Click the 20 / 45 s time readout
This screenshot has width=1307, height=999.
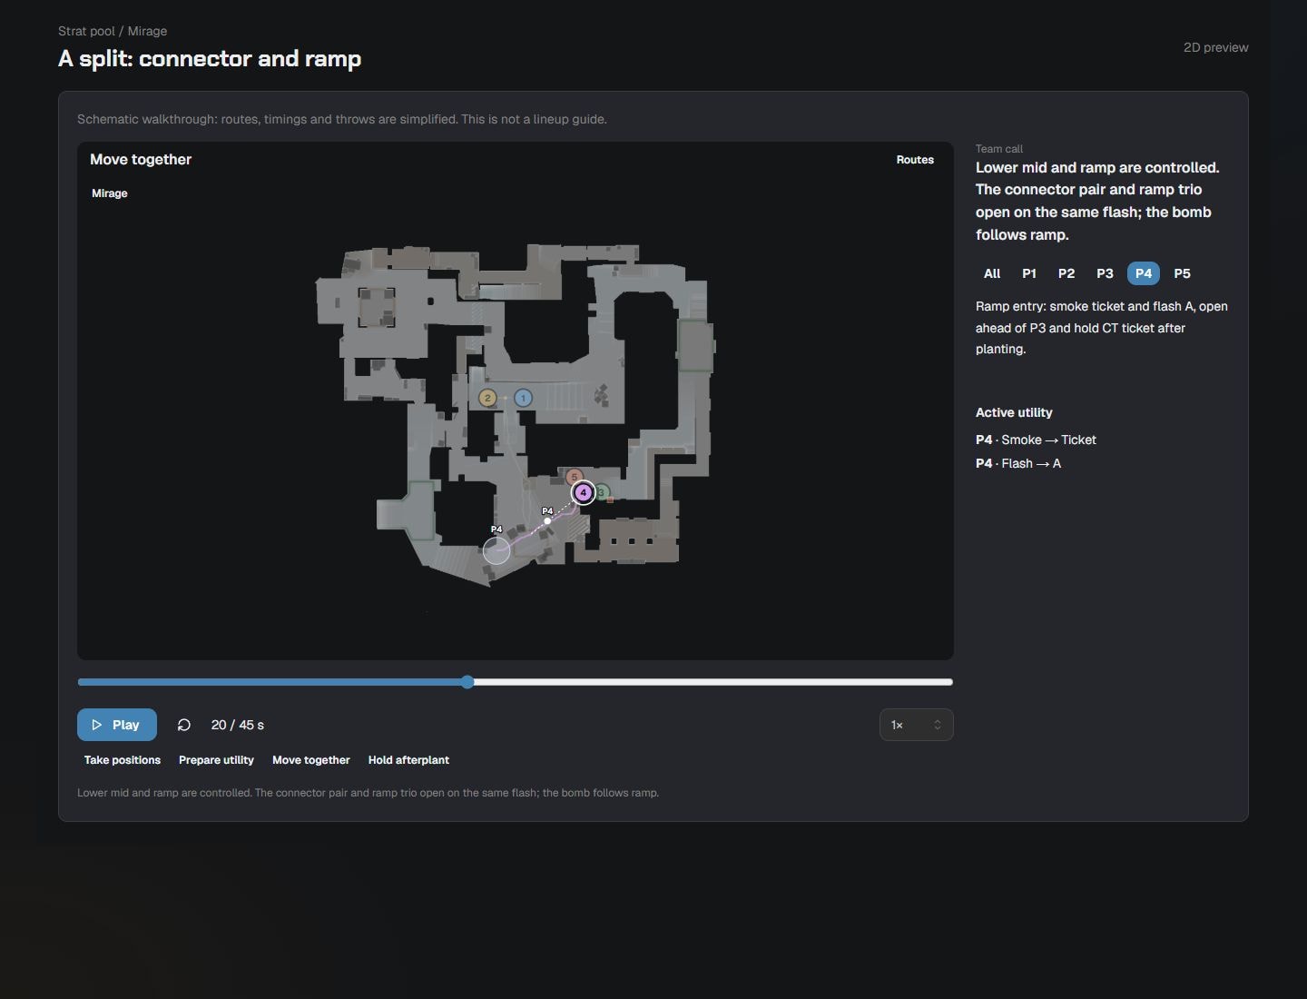click(x=238, y=725)
